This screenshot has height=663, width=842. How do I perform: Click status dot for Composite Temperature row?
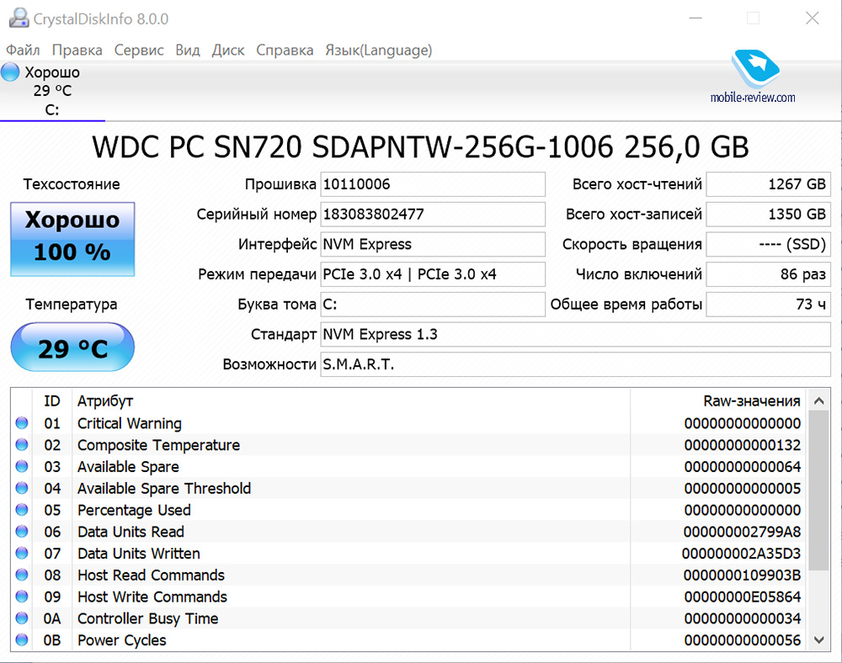click(x=22, y=445)
